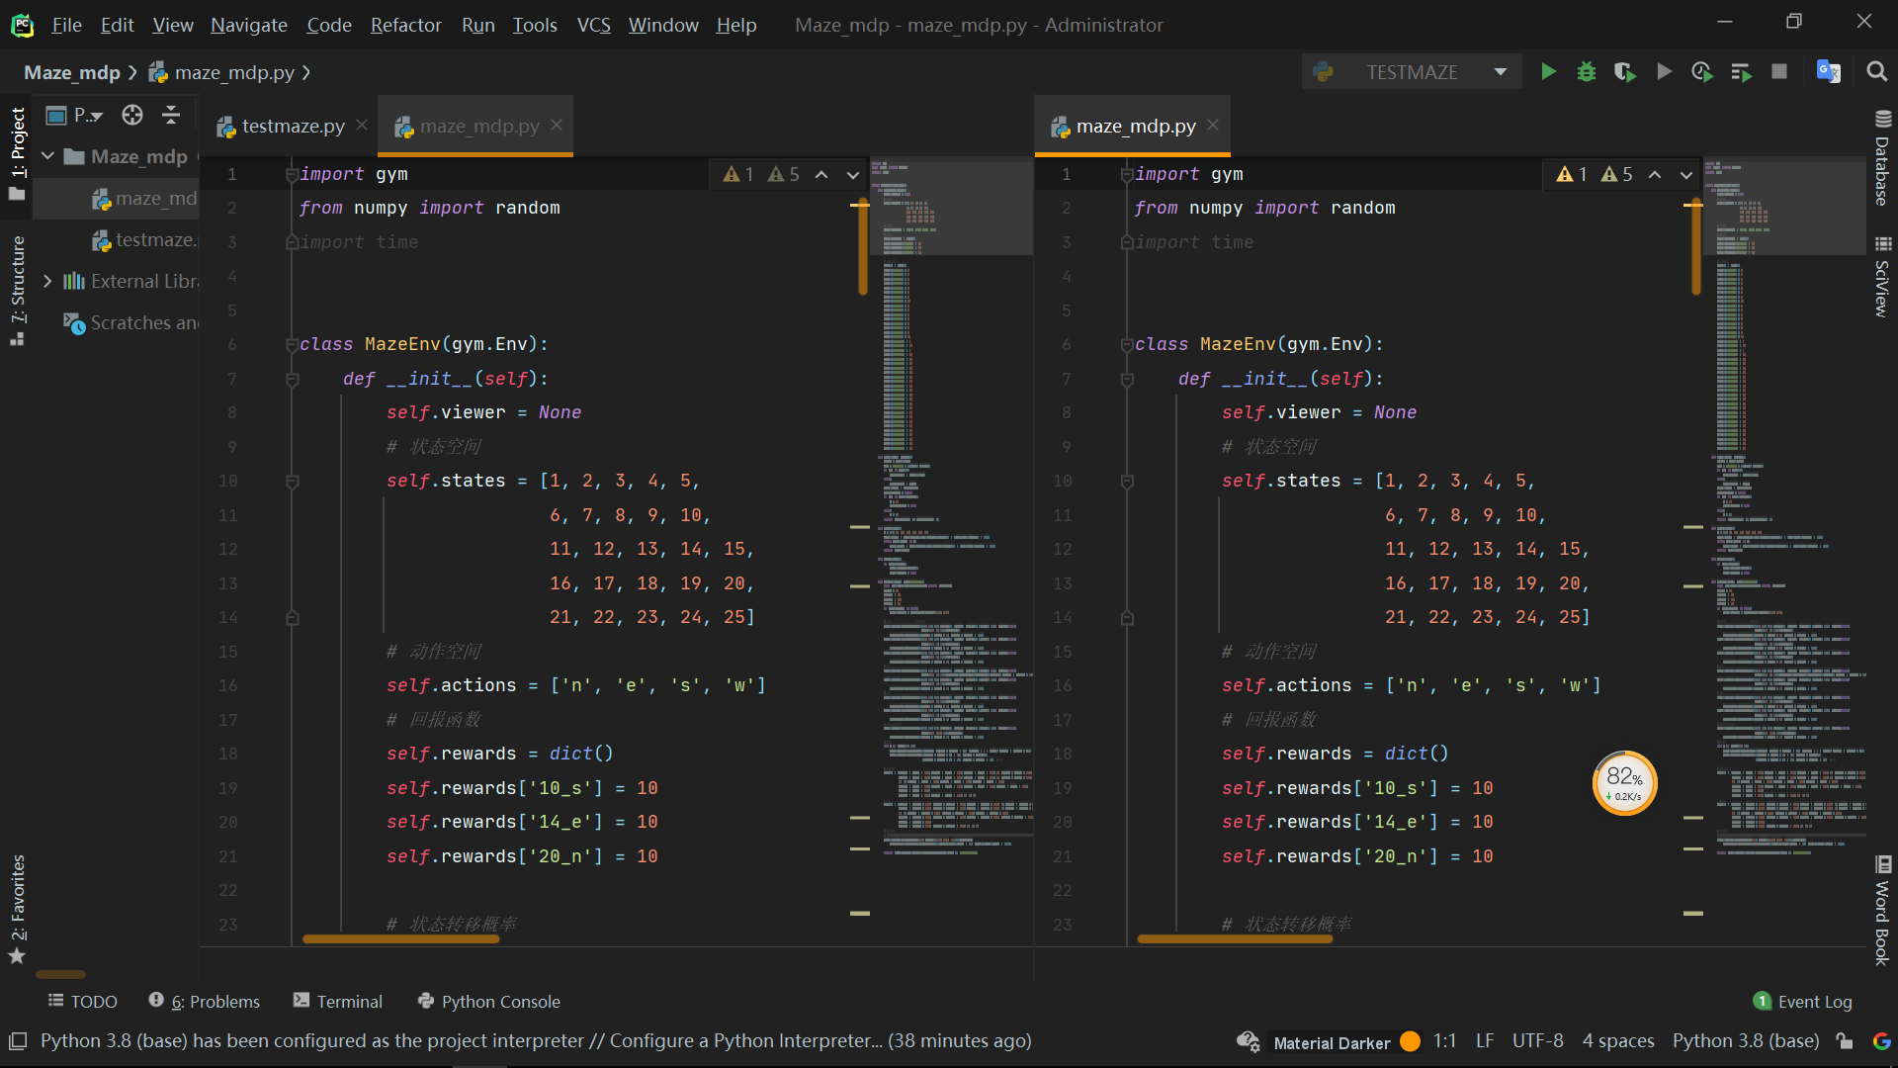This screenshot has width=1898, height=1068.
Task: Start the debugger
Action: pyautogui.click(x=1587, y=71)
